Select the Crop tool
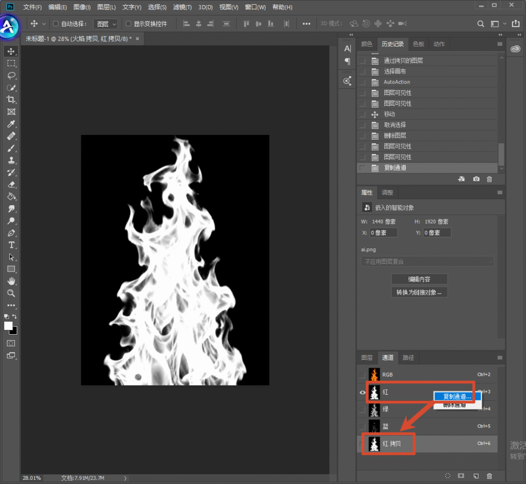 click(11, 100)
